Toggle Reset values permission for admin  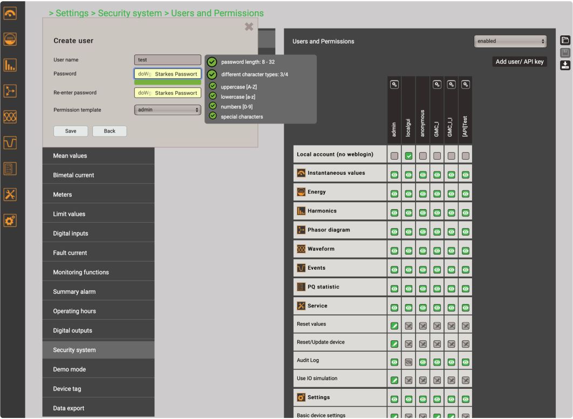394,326
